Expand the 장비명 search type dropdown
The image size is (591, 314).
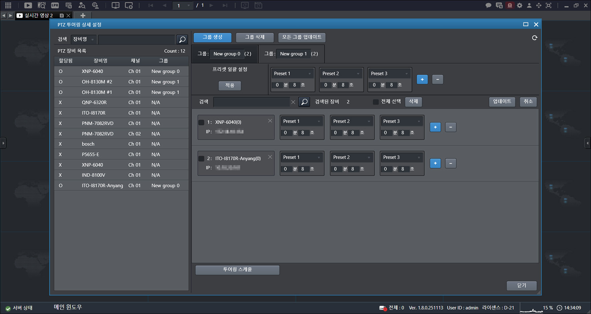(84, 39)
